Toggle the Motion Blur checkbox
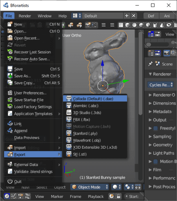This screenshot has height=201, width=177. click(x=155, y=161)
